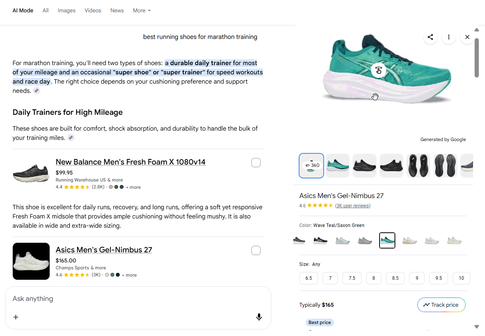Open the News tab
The image size is (485, 336).
pos(117,10)
